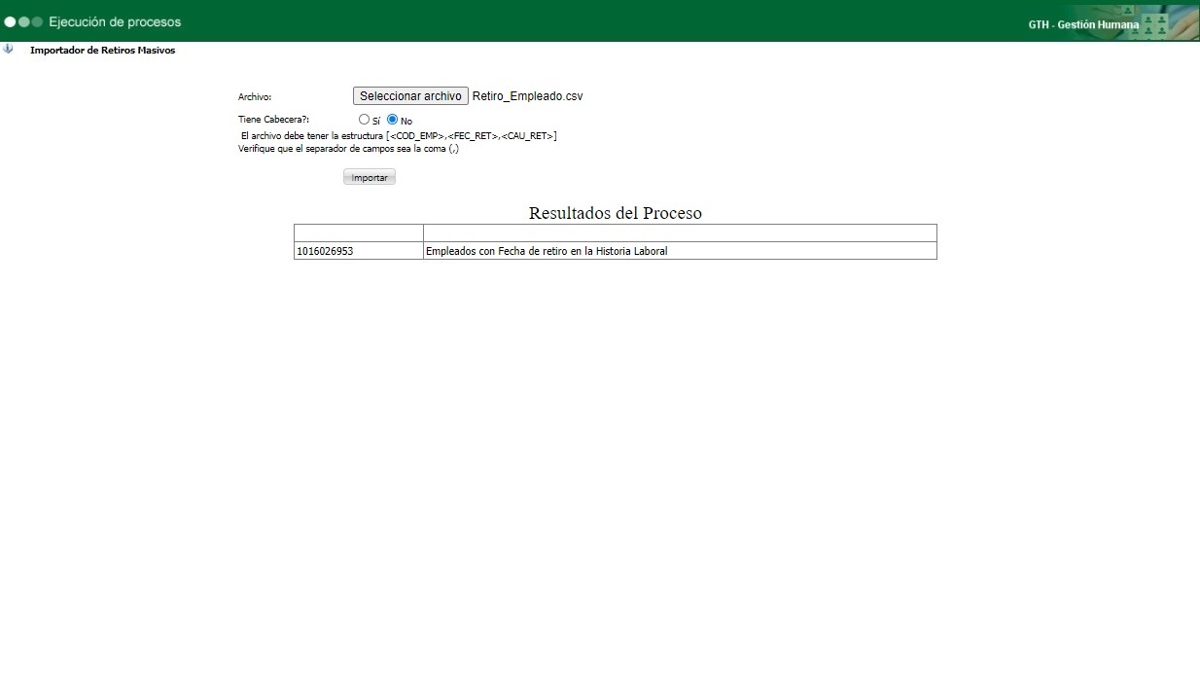This screenshot has width=1200, height=679.
Task: Click the 'Tiene Cabecera?:' label
Action: pyautogui.click(x=272, y=120)
